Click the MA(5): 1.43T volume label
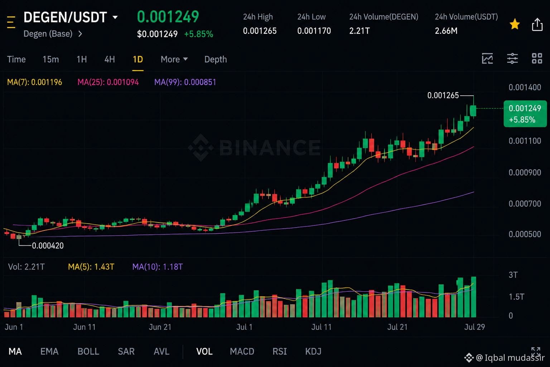Screen dimensions: 550x367 pos(91,267)
